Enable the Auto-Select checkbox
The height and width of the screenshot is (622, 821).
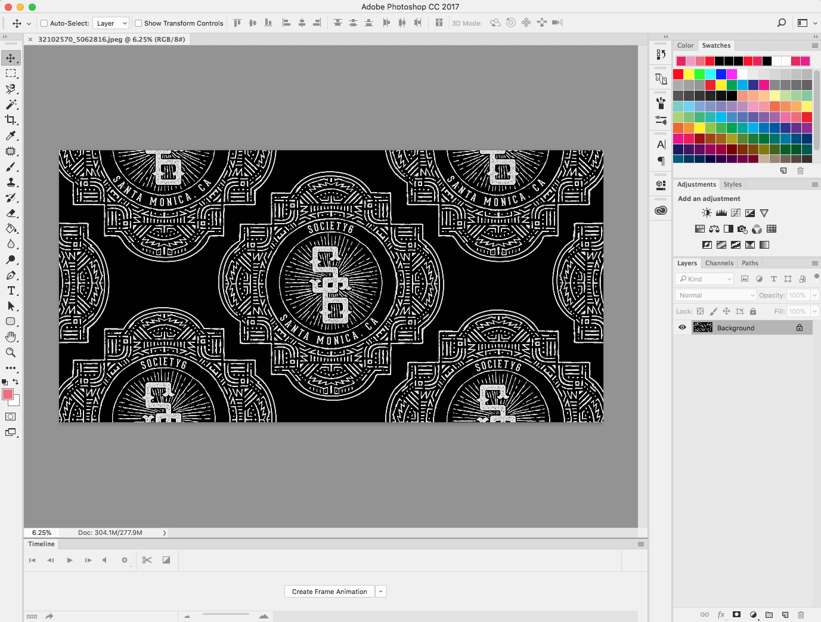(44, 23)
